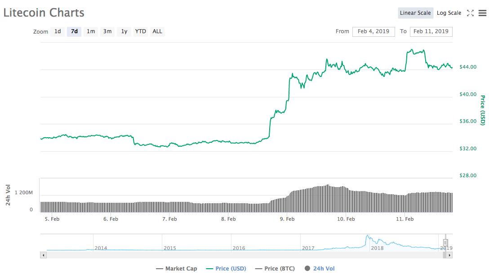Switch chart to Log Scale

pos(449,13)
